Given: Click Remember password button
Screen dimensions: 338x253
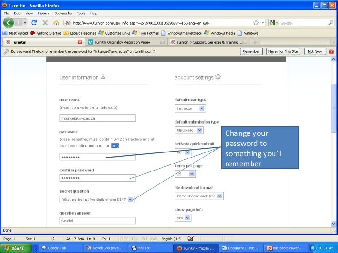Looking at the screenshot, I should (251, 51).
